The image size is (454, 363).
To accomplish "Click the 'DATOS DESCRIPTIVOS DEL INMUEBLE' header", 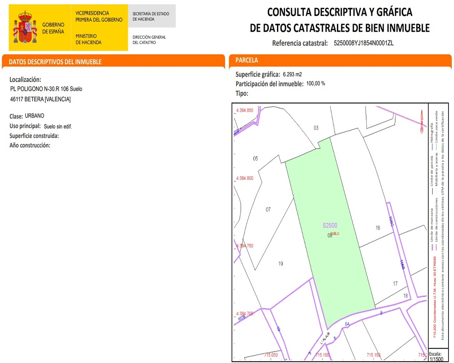I will tap(55, 62).
